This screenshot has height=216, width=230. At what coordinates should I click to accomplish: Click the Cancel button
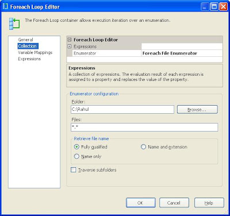click(174, 203)
